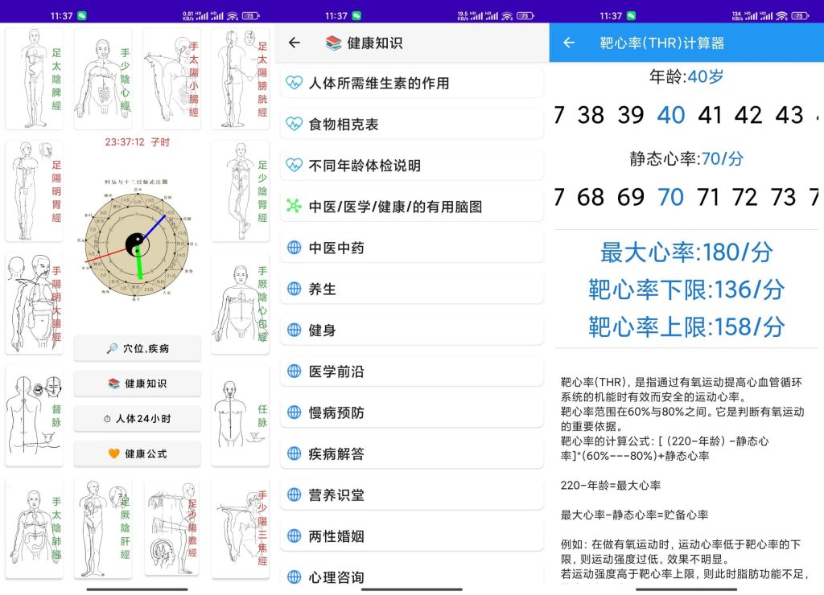Tap the clock icon beside 人体24小时
Screen dimensions: 824x595
pos(107,419)
